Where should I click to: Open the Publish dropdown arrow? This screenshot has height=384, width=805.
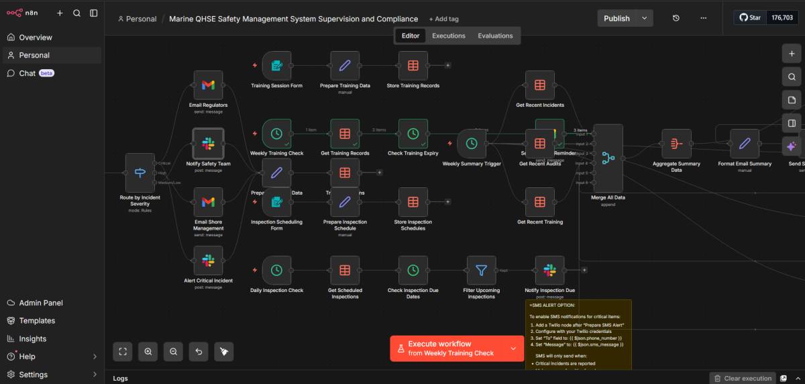645,18
